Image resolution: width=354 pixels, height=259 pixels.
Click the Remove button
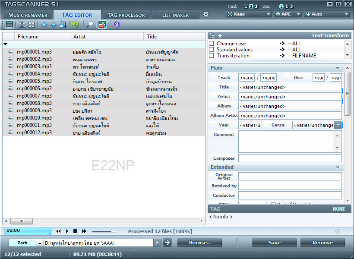click(322, 243)
